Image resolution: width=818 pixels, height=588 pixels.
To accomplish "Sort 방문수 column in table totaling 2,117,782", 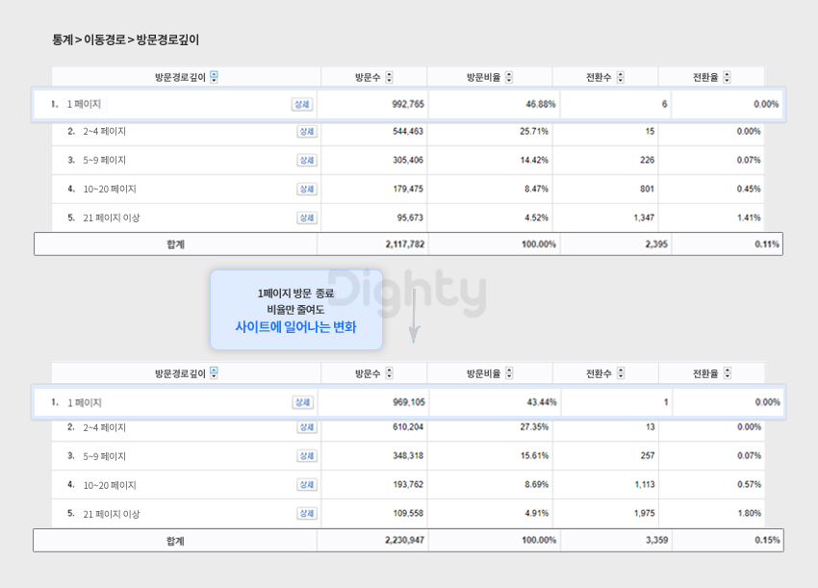I will point(389,77).
